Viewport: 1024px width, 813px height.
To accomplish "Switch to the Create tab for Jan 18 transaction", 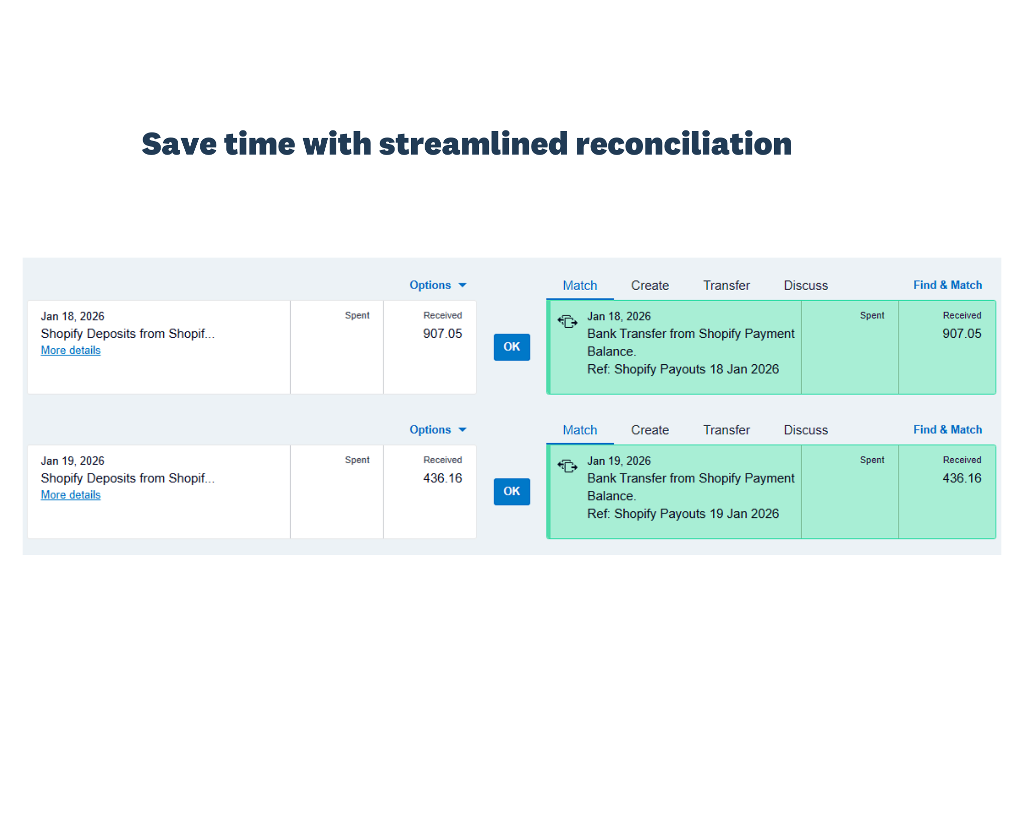I will tap(650, 285).
